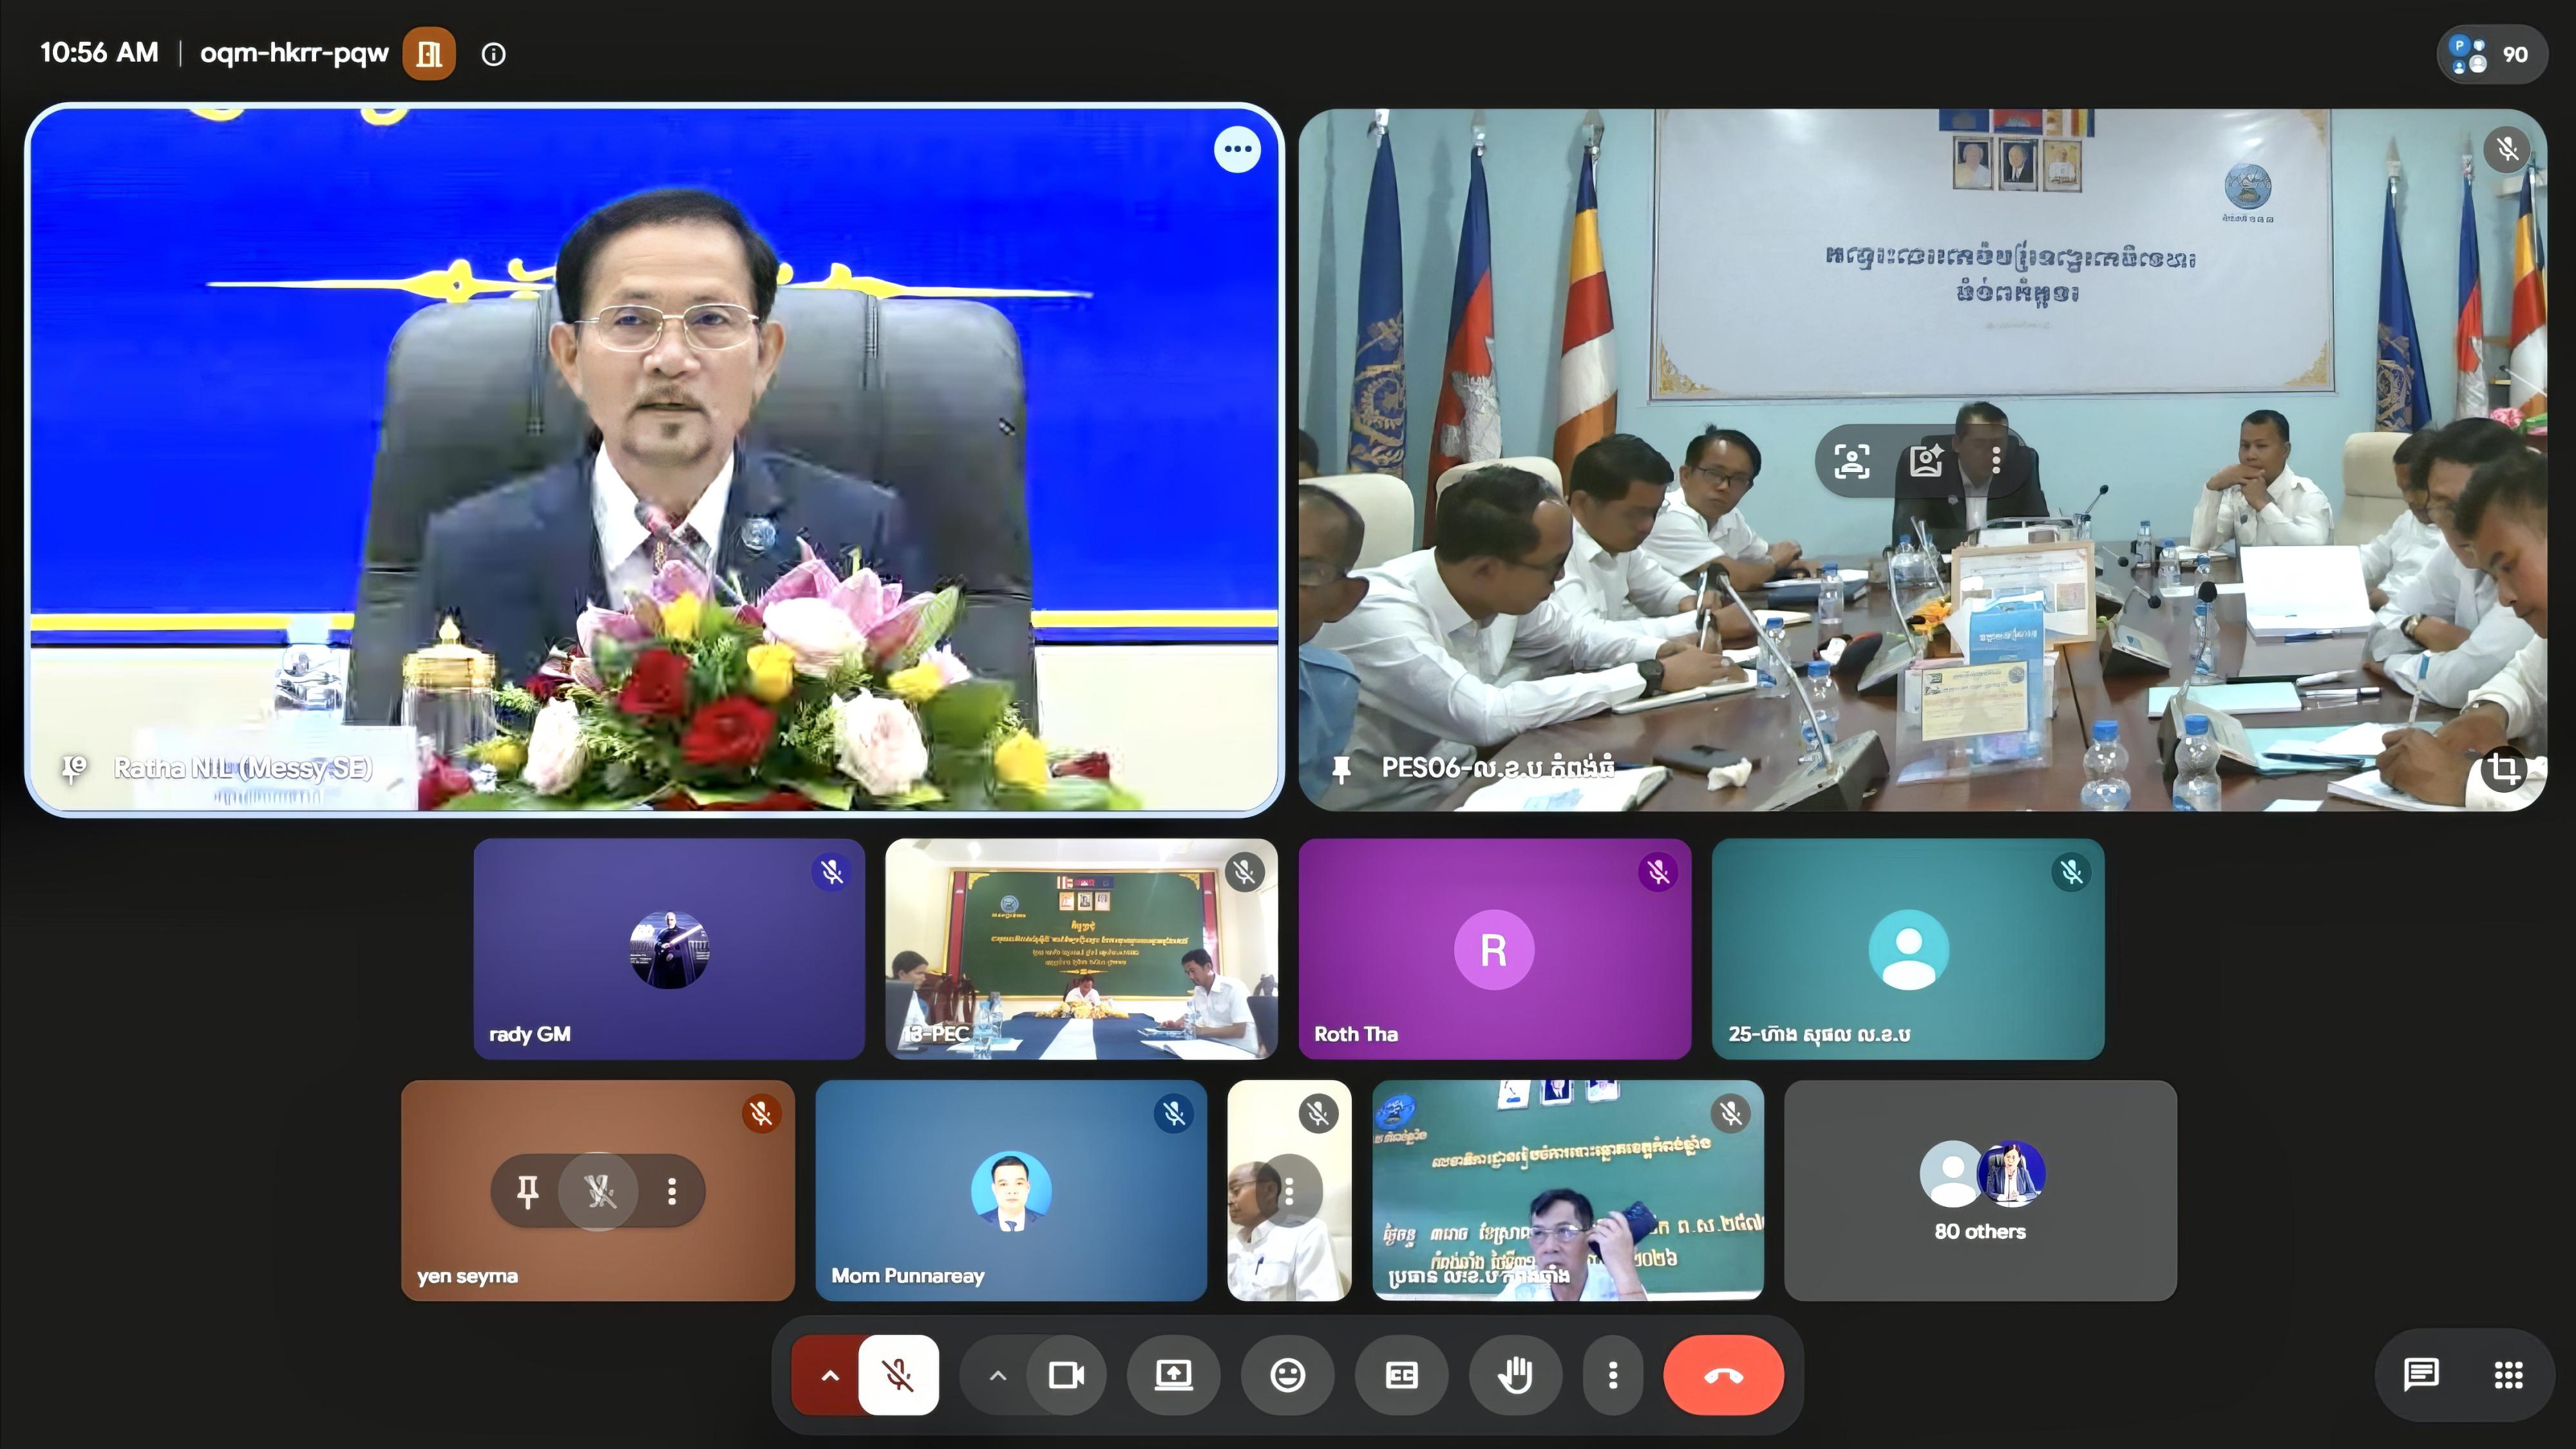Viewport: 2576px width, 1449px height.
Task: Turn on closed captions
Action: [1401, 1375]
